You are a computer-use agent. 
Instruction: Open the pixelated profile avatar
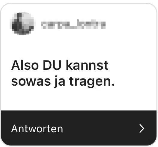[x=22, y=24]
